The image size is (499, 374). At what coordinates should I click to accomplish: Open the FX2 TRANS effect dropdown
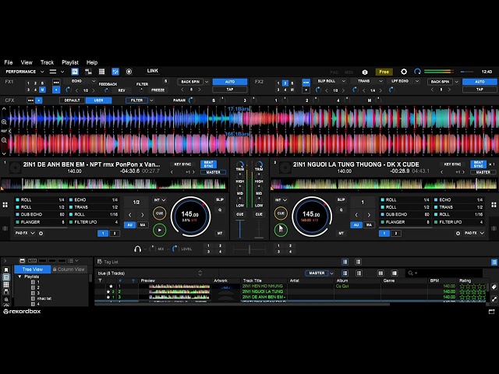(x=381, y=81)
